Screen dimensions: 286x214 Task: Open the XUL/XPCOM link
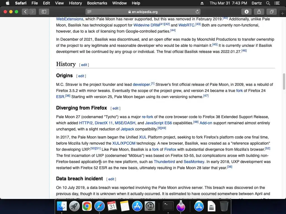[x=124, y=144]
